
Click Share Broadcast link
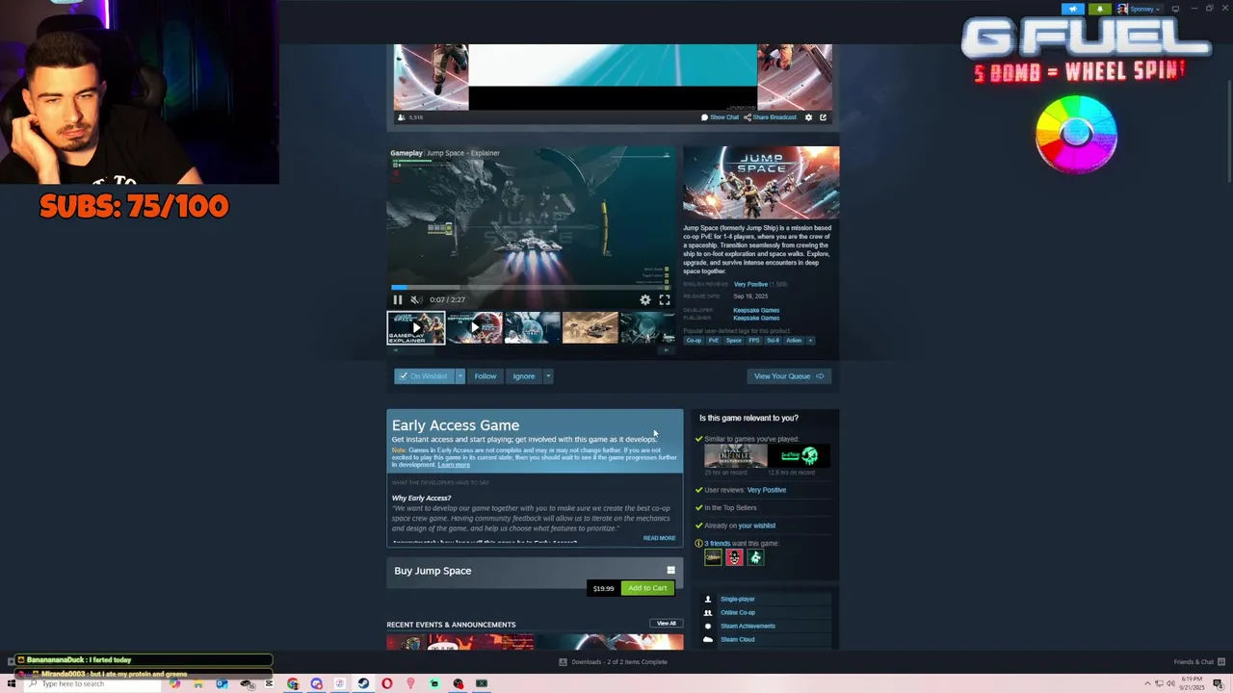(771, 117)
